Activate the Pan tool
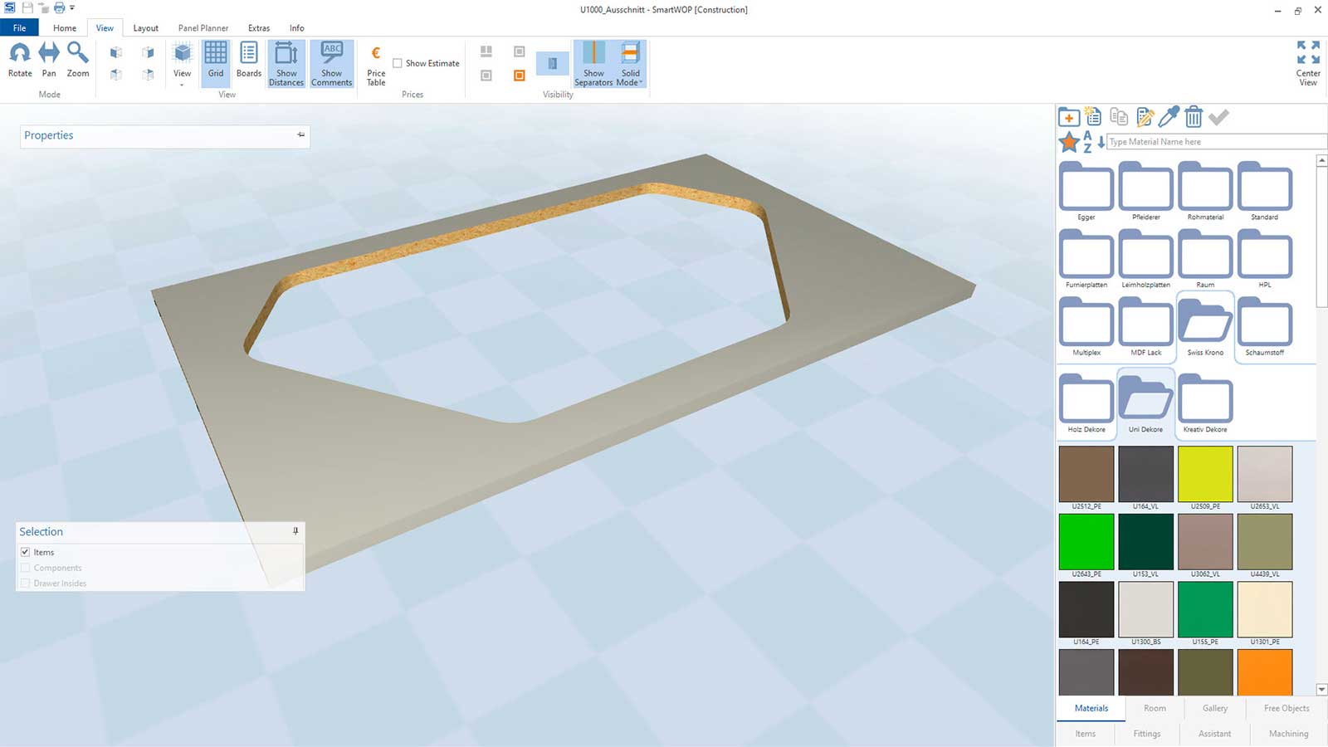The height and width of the screenshot is (747, 1328). [x=49, y=61]
